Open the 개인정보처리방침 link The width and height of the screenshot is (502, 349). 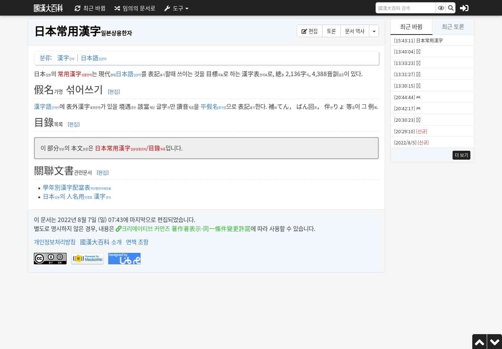tap(55, 242)
